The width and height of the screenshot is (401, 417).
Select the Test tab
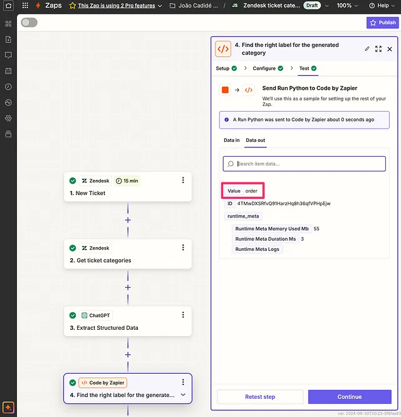(308, 68)
